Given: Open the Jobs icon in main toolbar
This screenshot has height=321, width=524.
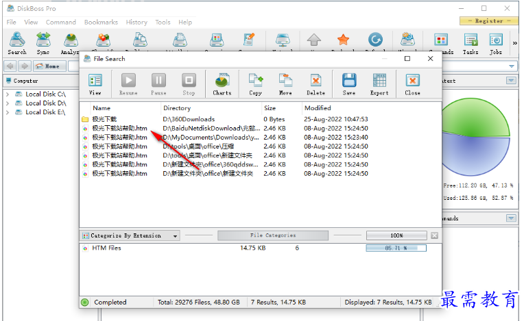Looking at the screenshot, I should 496,43.
